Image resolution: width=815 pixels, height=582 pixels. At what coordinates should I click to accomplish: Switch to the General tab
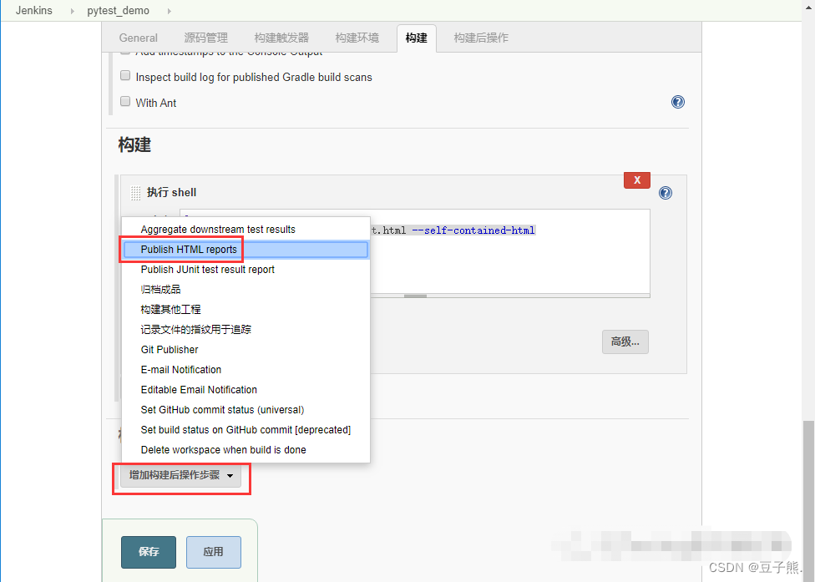139,38
